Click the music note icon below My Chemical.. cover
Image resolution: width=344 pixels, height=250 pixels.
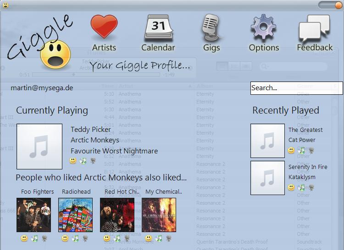[159, 239]
